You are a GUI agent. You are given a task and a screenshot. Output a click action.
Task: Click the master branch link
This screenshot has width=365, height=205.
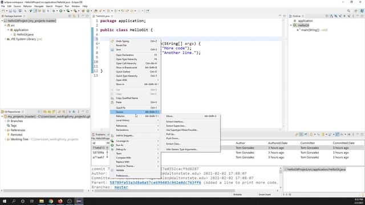[x=121, y=187]
